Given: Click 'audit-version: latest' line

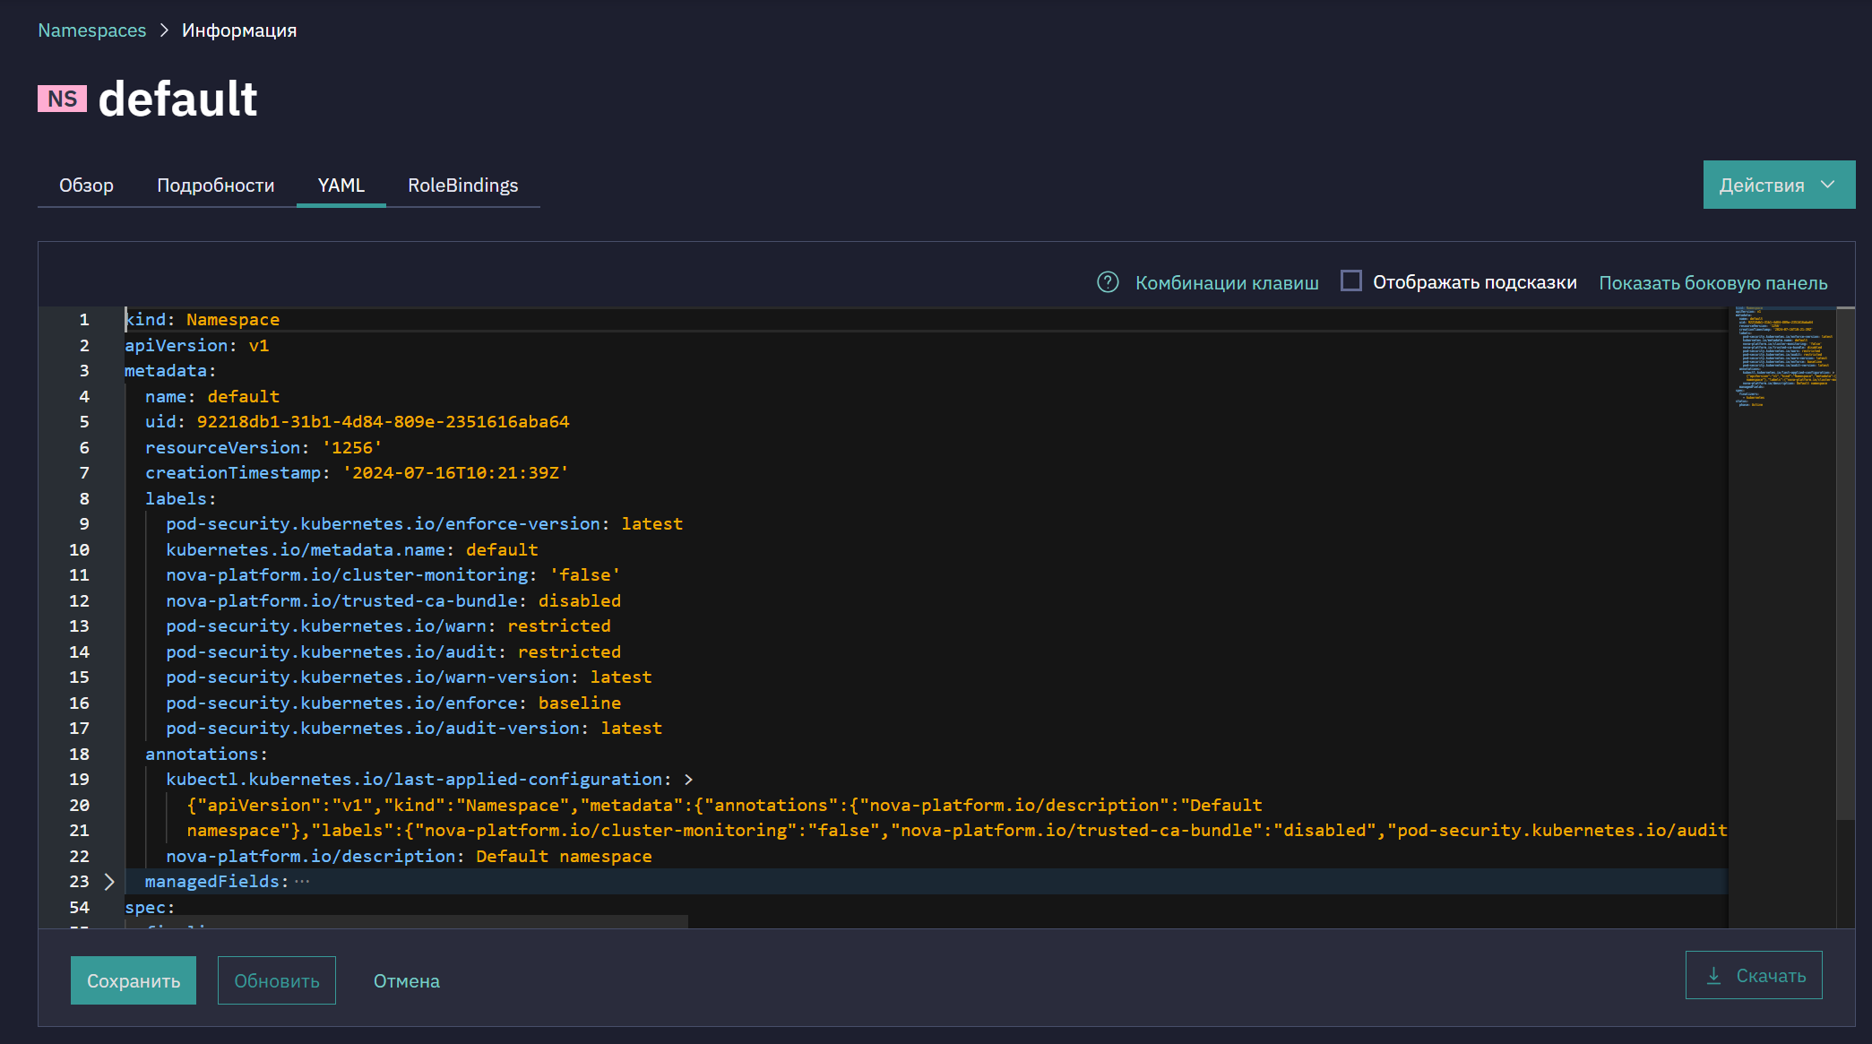Looking at the screenshot, I should tap(414, 728).
